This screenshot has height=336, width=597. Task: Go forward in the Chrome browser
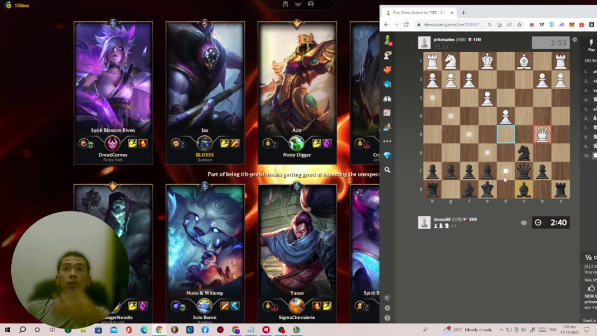coord(396,25)
